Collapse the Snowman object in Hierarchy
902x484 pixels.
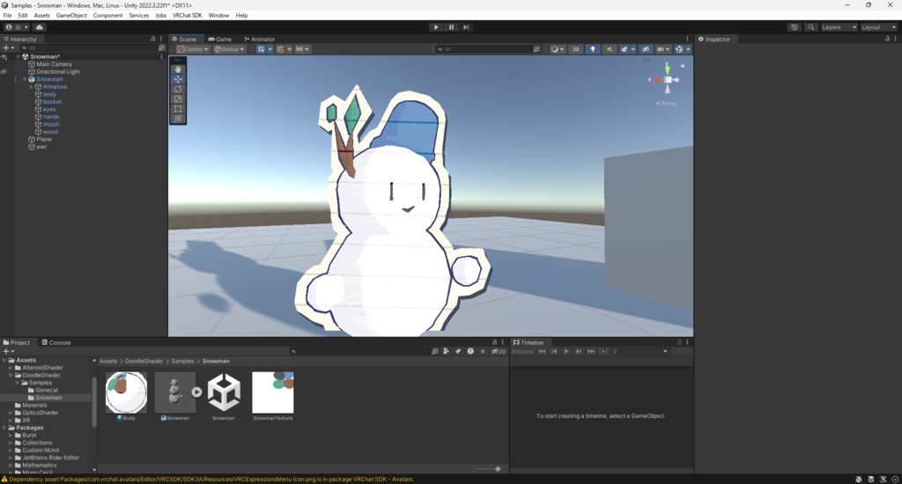pyautogui.click(x=25, y=79)
